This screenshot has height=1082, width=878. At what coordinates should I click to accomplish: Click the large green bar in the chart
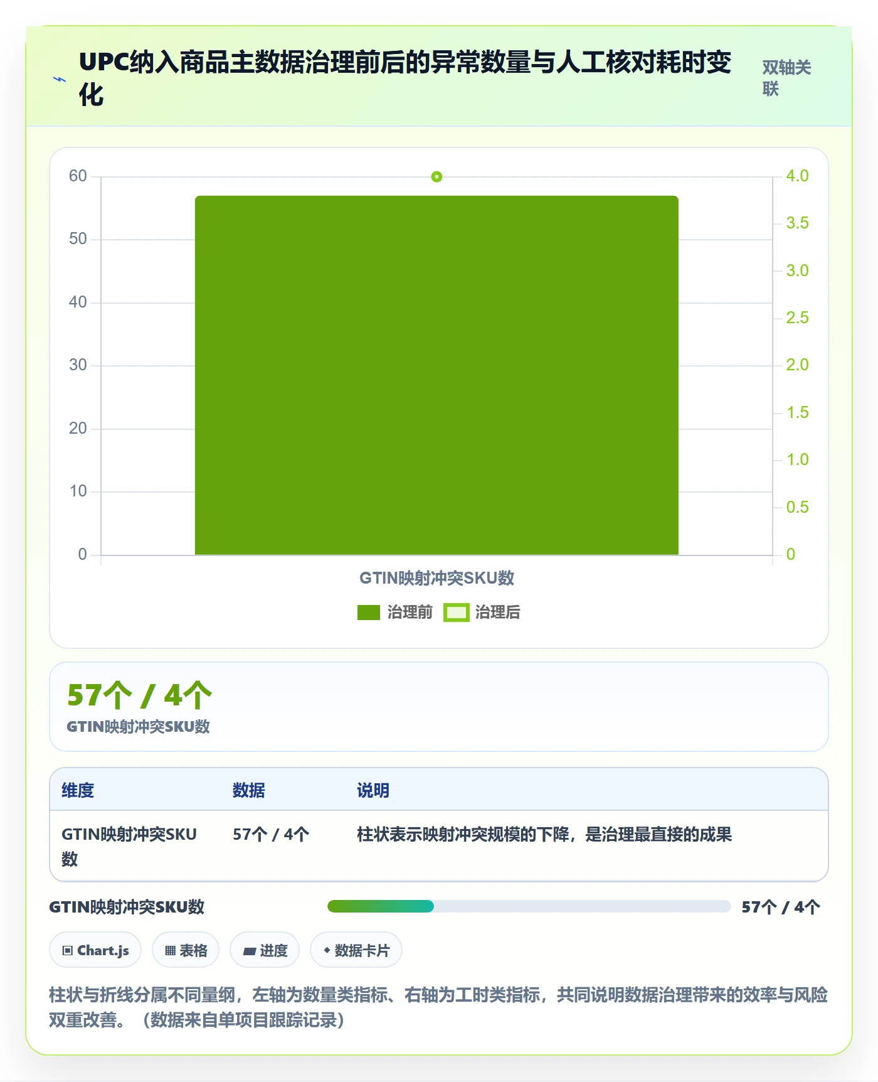click(x=436, y=375)
